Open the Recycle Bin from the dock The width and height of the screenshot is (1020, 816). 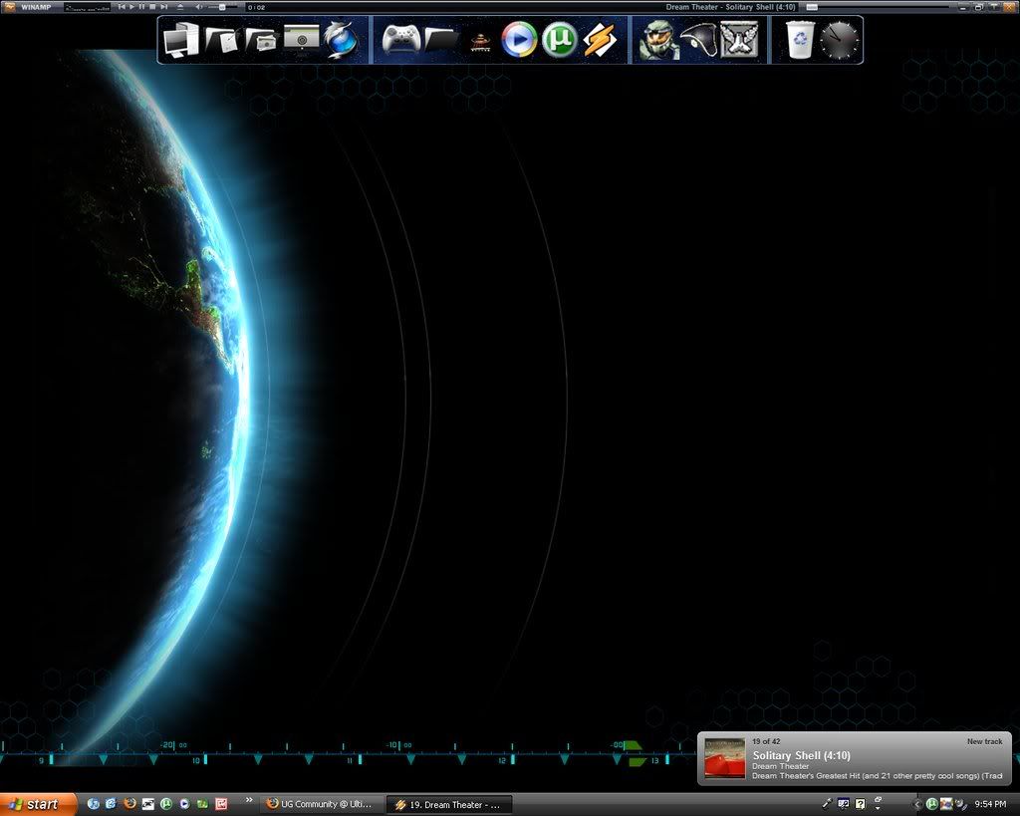tap(800, 40)
